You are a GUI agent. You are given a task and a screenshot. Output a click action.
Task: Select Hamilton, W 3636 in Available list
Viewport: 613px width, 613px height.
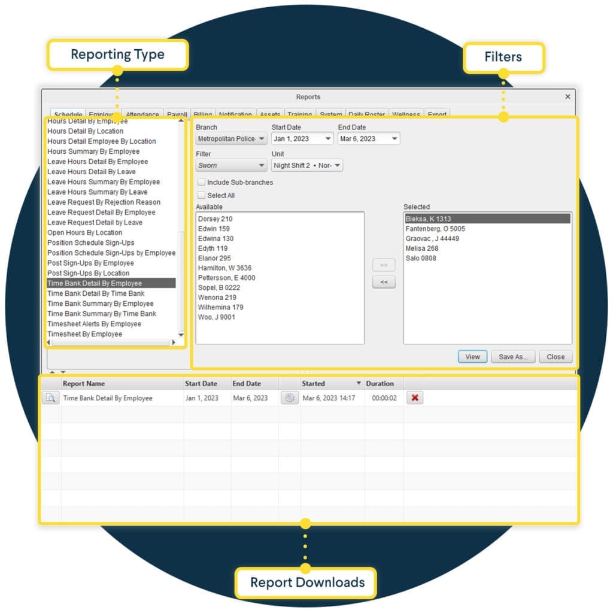[225, 268]
